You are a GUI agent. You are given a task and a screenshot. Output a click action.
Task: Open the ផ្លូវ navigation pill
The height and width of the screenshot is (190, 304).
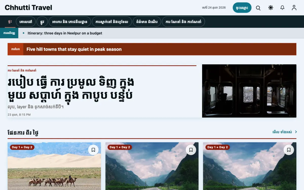42,22
